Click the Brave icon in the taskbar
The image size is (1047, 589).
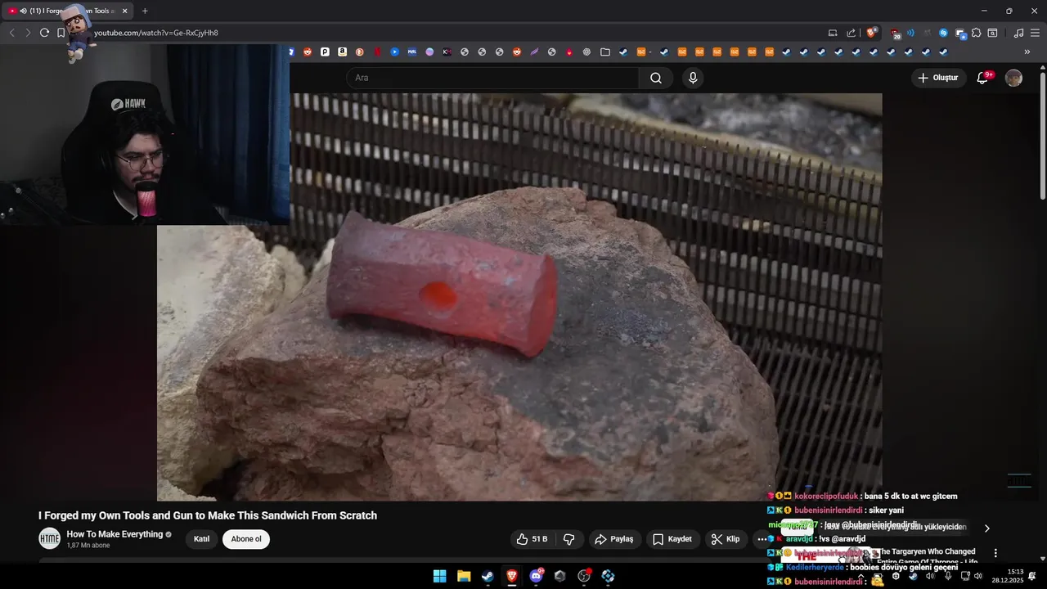click(x=512, y=576)
